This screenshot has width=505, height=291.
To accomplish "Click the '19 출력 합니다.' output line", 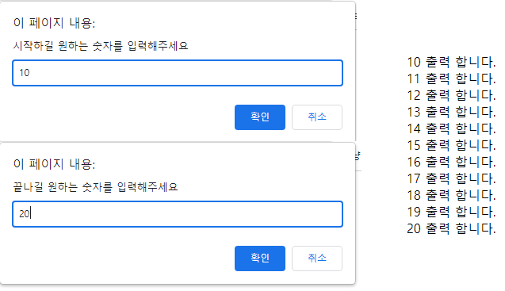I will (451, 212).
